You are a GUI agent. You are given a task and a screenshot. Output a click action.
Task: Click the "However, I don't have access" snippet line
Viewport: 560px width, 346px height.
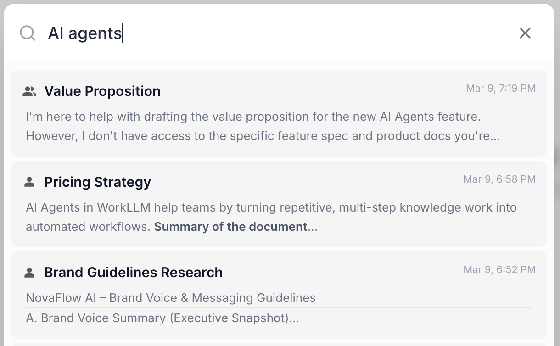263,136
